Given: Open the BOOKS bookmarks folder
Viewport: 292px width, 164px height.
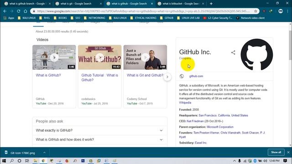Looking at the screenshot, I should tap(60, 18).
